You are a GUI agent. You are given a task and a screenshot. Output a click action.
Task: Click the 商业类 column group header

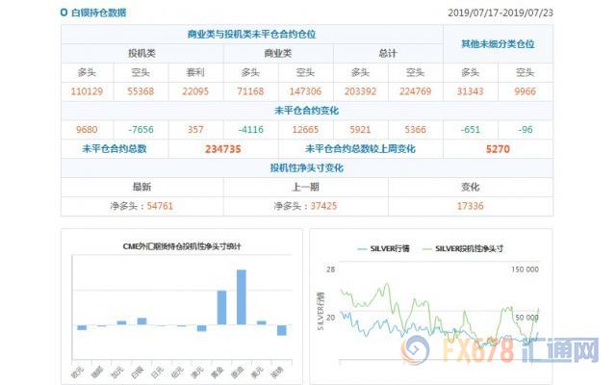278,54
